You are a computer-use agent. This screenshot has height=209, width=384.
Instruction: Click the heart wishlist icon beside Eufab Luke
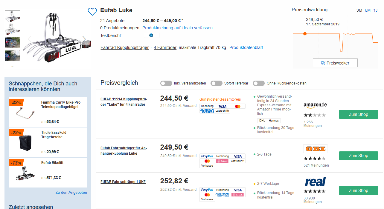tap(92, 11)
